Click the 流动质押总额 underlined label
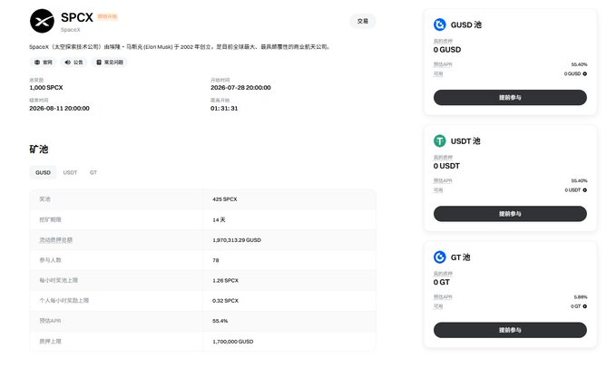This screenshot has width=616, height=368. pos(55,240)
